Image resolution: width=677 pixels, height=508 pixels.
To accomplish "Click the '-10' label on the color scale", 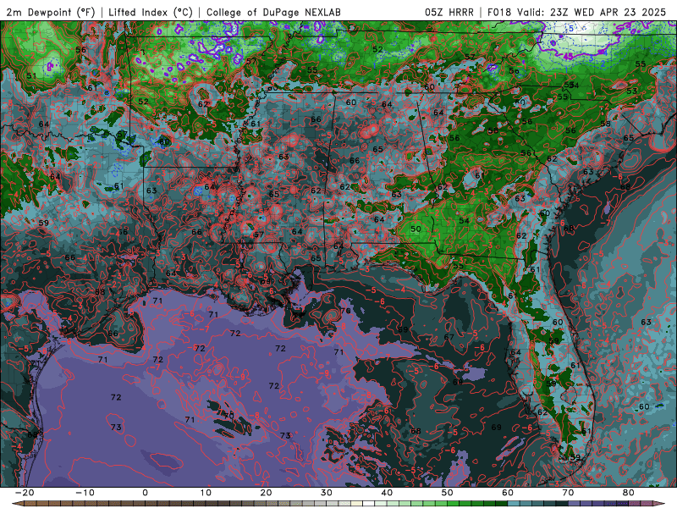I will (x=85, y=493).
